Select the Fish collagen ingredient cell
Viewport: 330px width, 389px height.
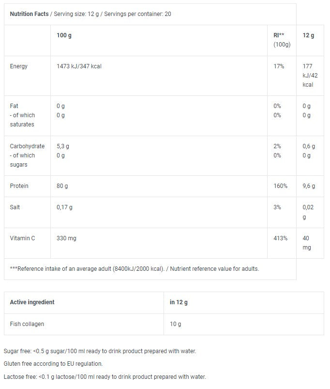pos(27,324)
